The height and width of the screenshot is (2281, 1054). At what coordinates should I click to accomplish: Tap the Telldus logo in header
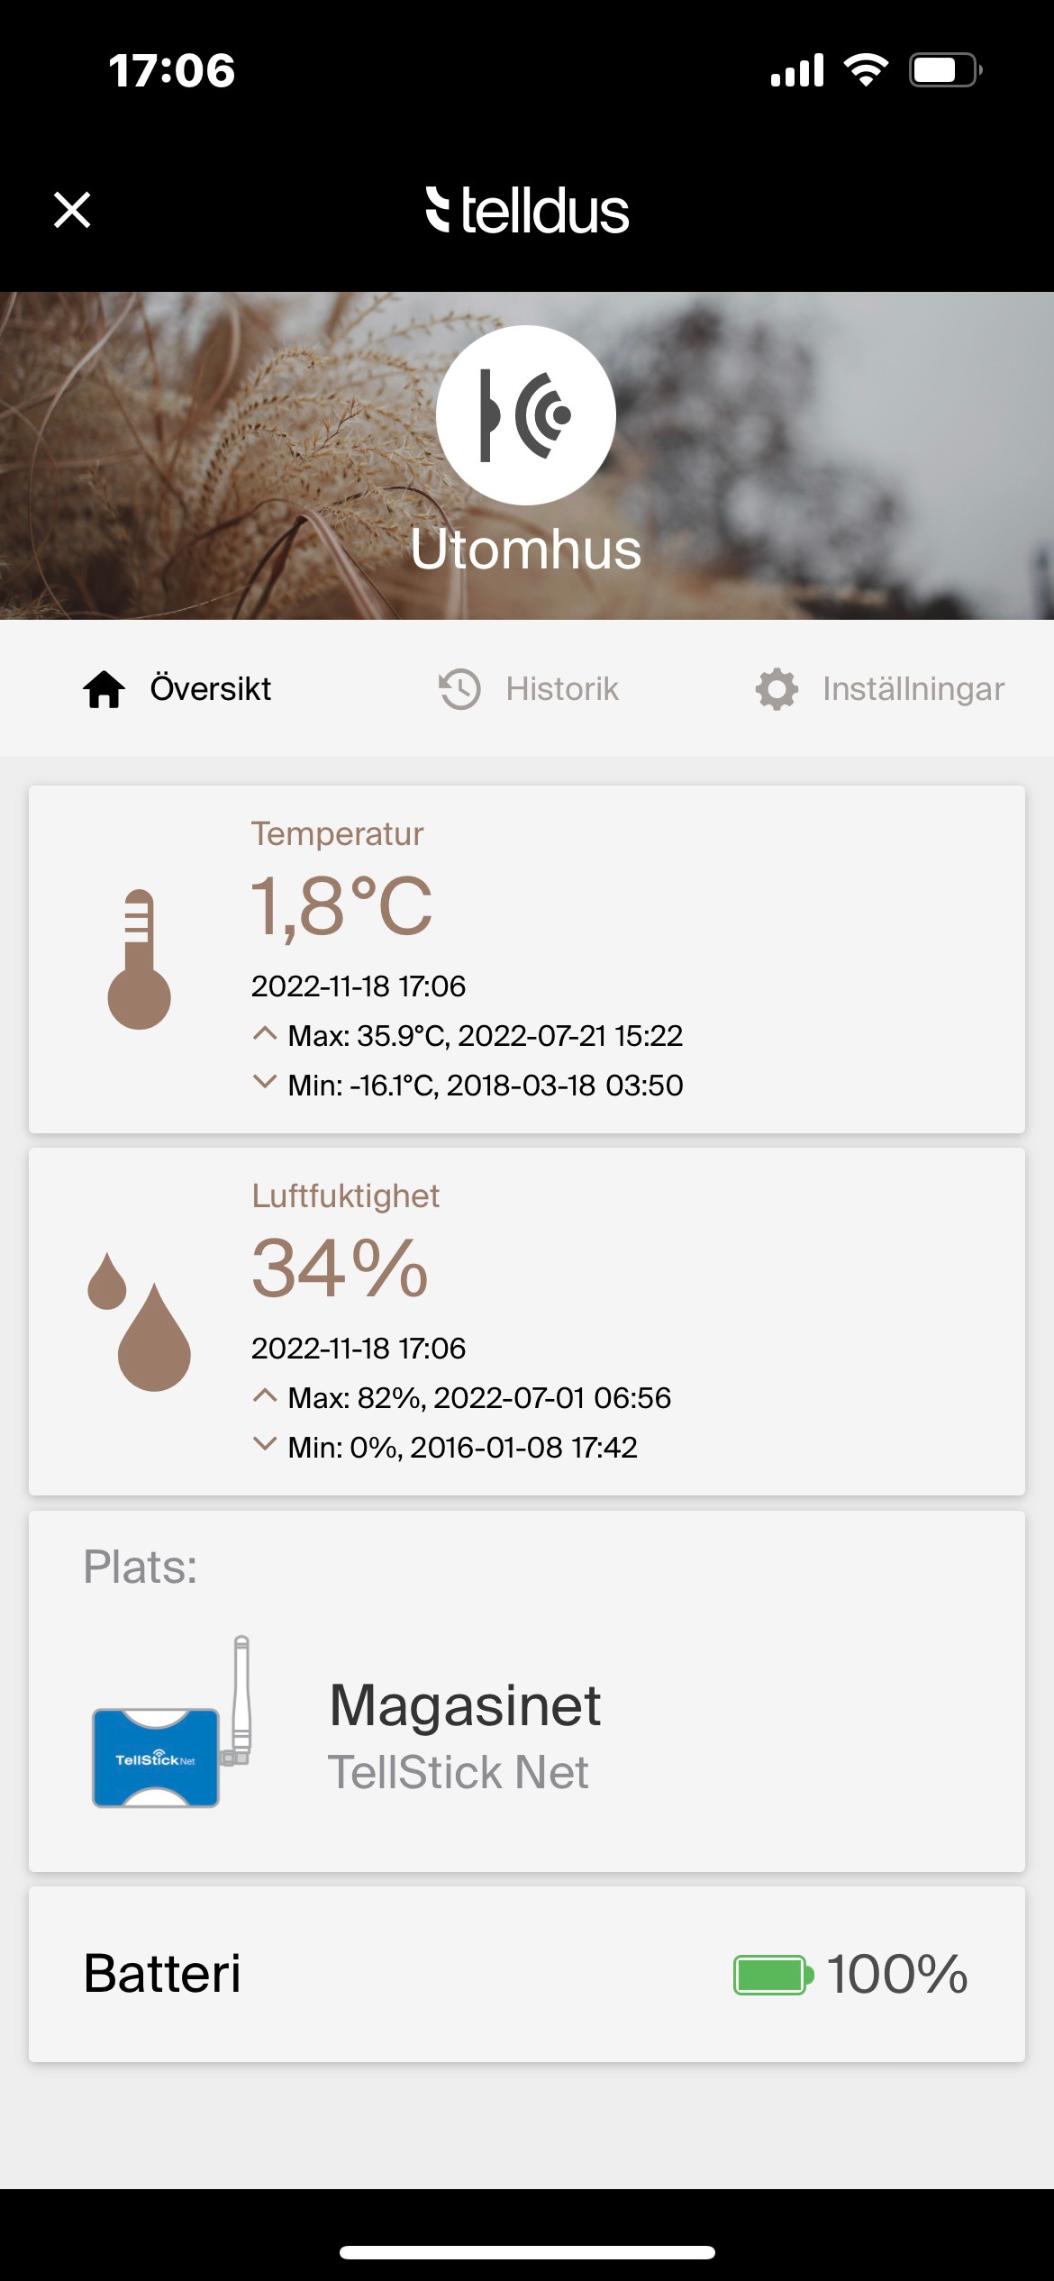[x=527, y=211]
